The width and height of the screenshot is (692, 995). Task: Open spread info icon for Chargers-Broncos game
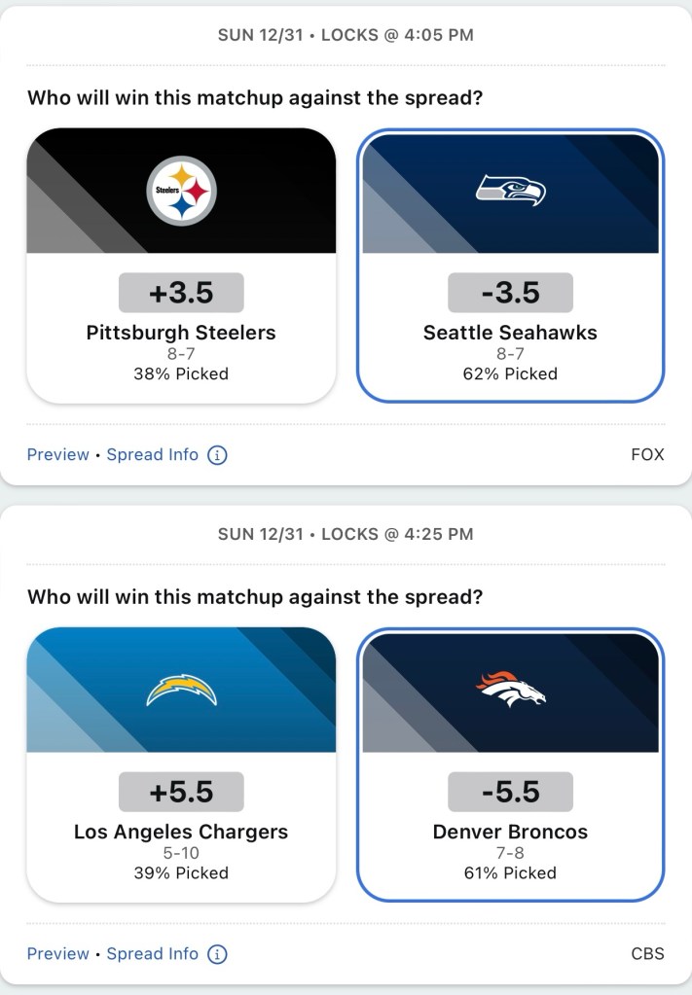[218, 954]
